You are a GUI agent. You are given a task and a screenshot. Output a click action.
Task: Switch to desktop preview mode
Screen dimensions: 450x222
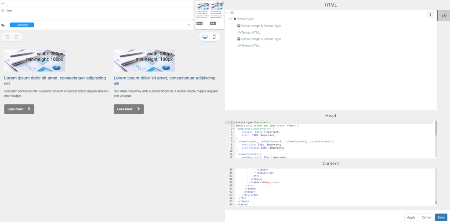[x=205, y=37]
